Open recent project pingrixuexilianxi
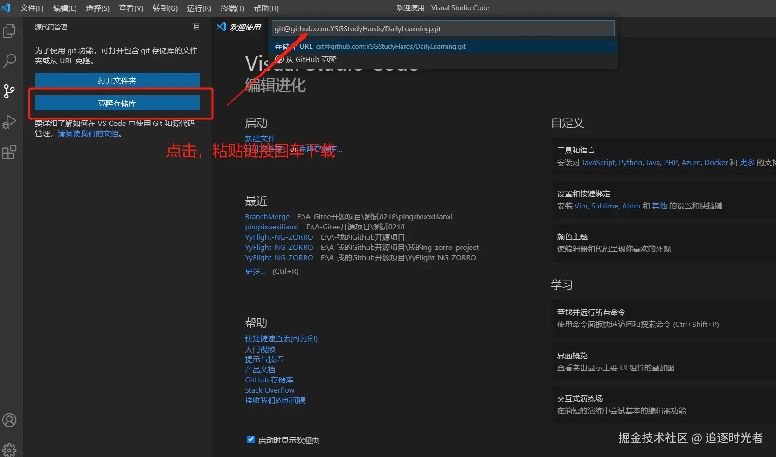Viewport: 776px width, 457px height. click(x=272, y=227)
